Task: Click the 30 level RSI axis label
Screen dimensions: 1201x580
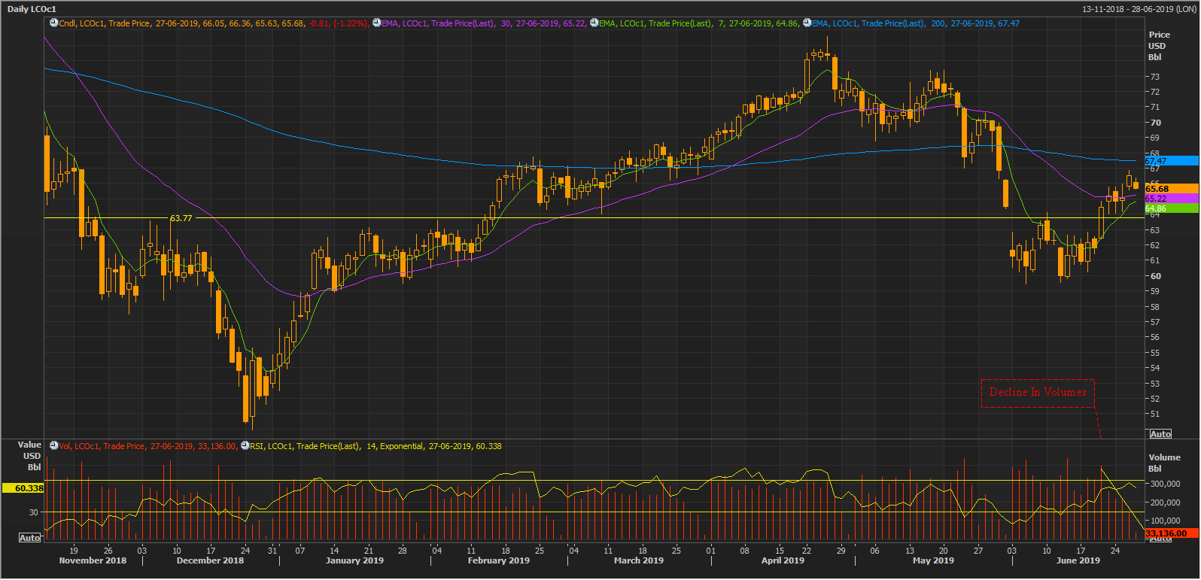Action: pyautogui.click(x=33, y=512)
